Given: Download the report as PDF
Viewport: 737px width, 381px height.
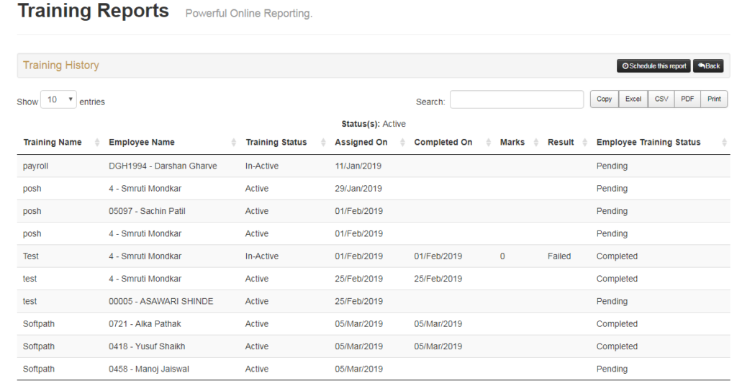Looking at the screenshot, I should [687, 99].
